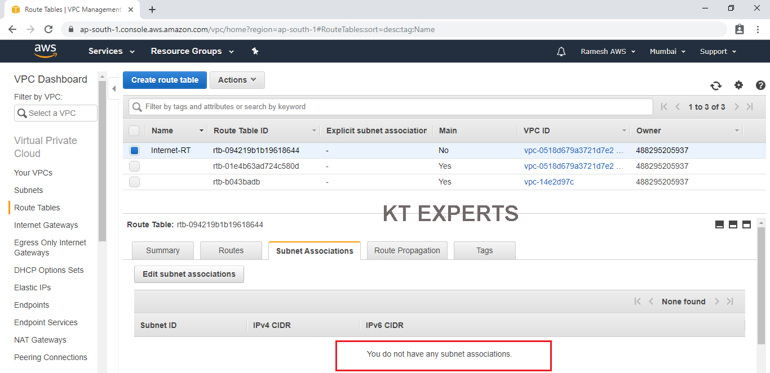Open the Actions dropdown button
The image size is (770, 373).
237,80
